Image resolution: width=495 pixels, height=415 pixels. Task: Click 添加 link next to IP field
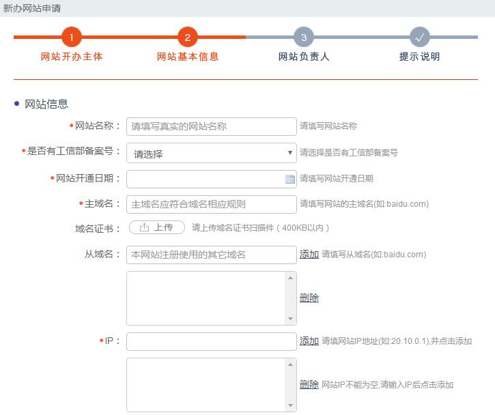coord(309,341)
